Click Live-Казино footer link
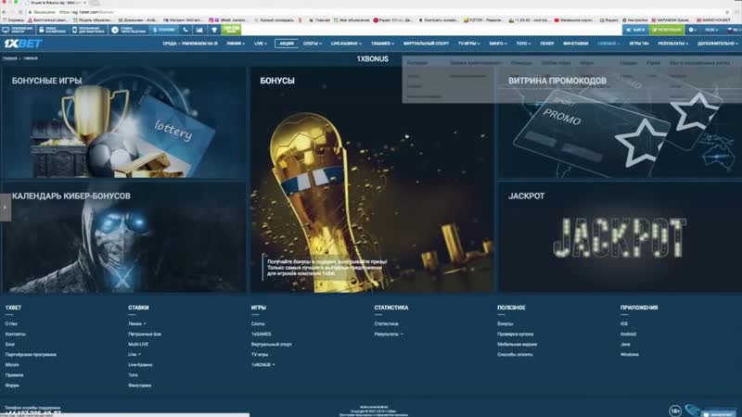 140,365
